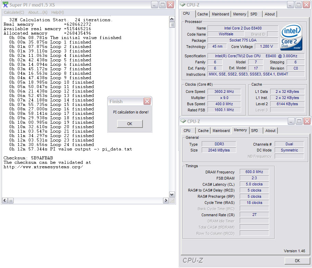
Task: Click the Core Speed value '3600.2 MHz'
Action: click(224, 92)
